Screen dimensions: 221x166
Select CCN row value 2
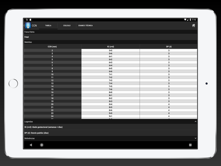coord(52,51)
